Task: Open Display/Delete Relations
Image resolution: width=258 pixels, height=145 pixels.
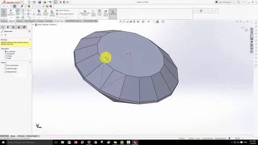Action: click(85, 12)
